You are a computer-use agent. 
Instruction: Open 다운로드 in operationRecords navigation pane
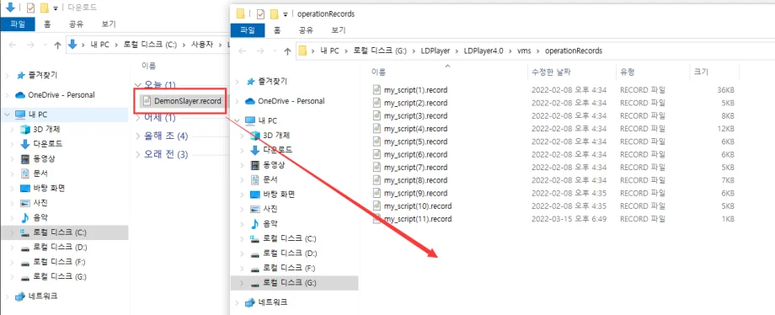(277, 150)
